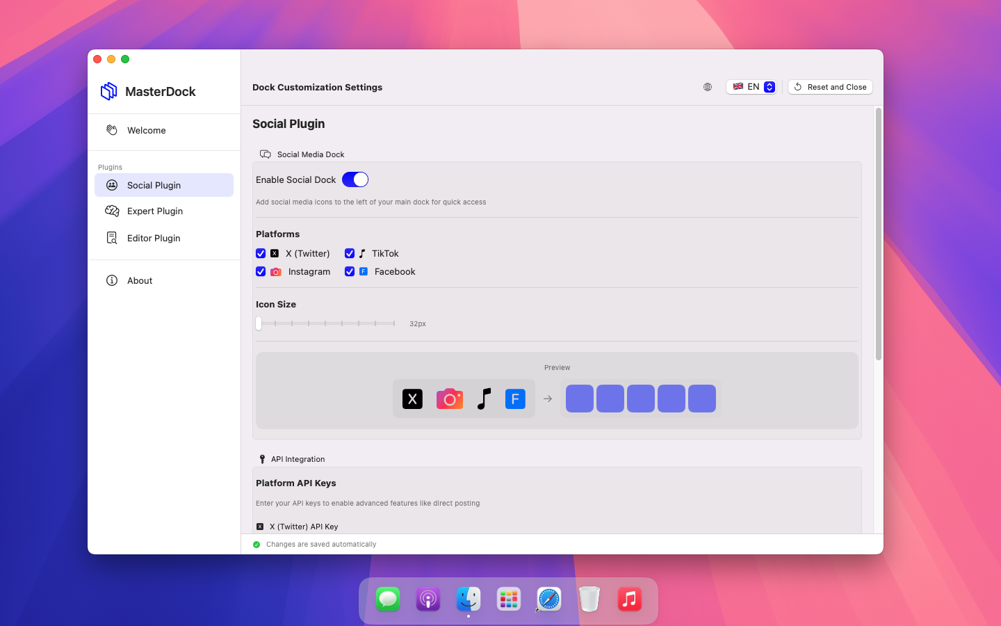
Task: Open the EN language dropdown
Action: pyautogui.click(x=751, y=87)
